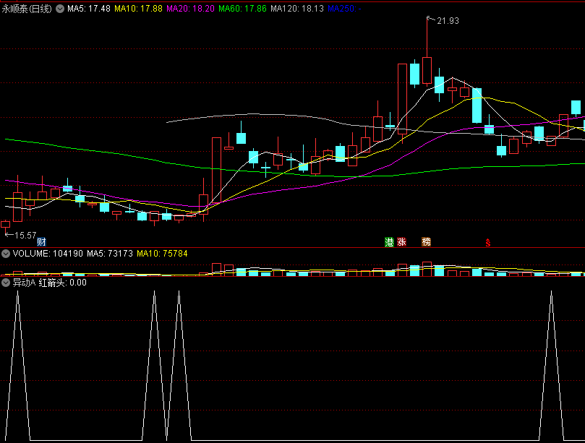The image size is (585, 443).
Task: Click the 永顺泰(日线) chart title
Action: click(27, 9)
